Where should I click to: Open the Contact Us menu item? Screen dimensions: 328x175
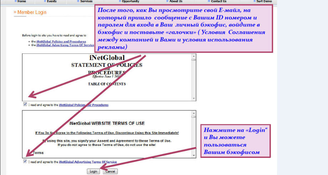click(x=219, y=1)
